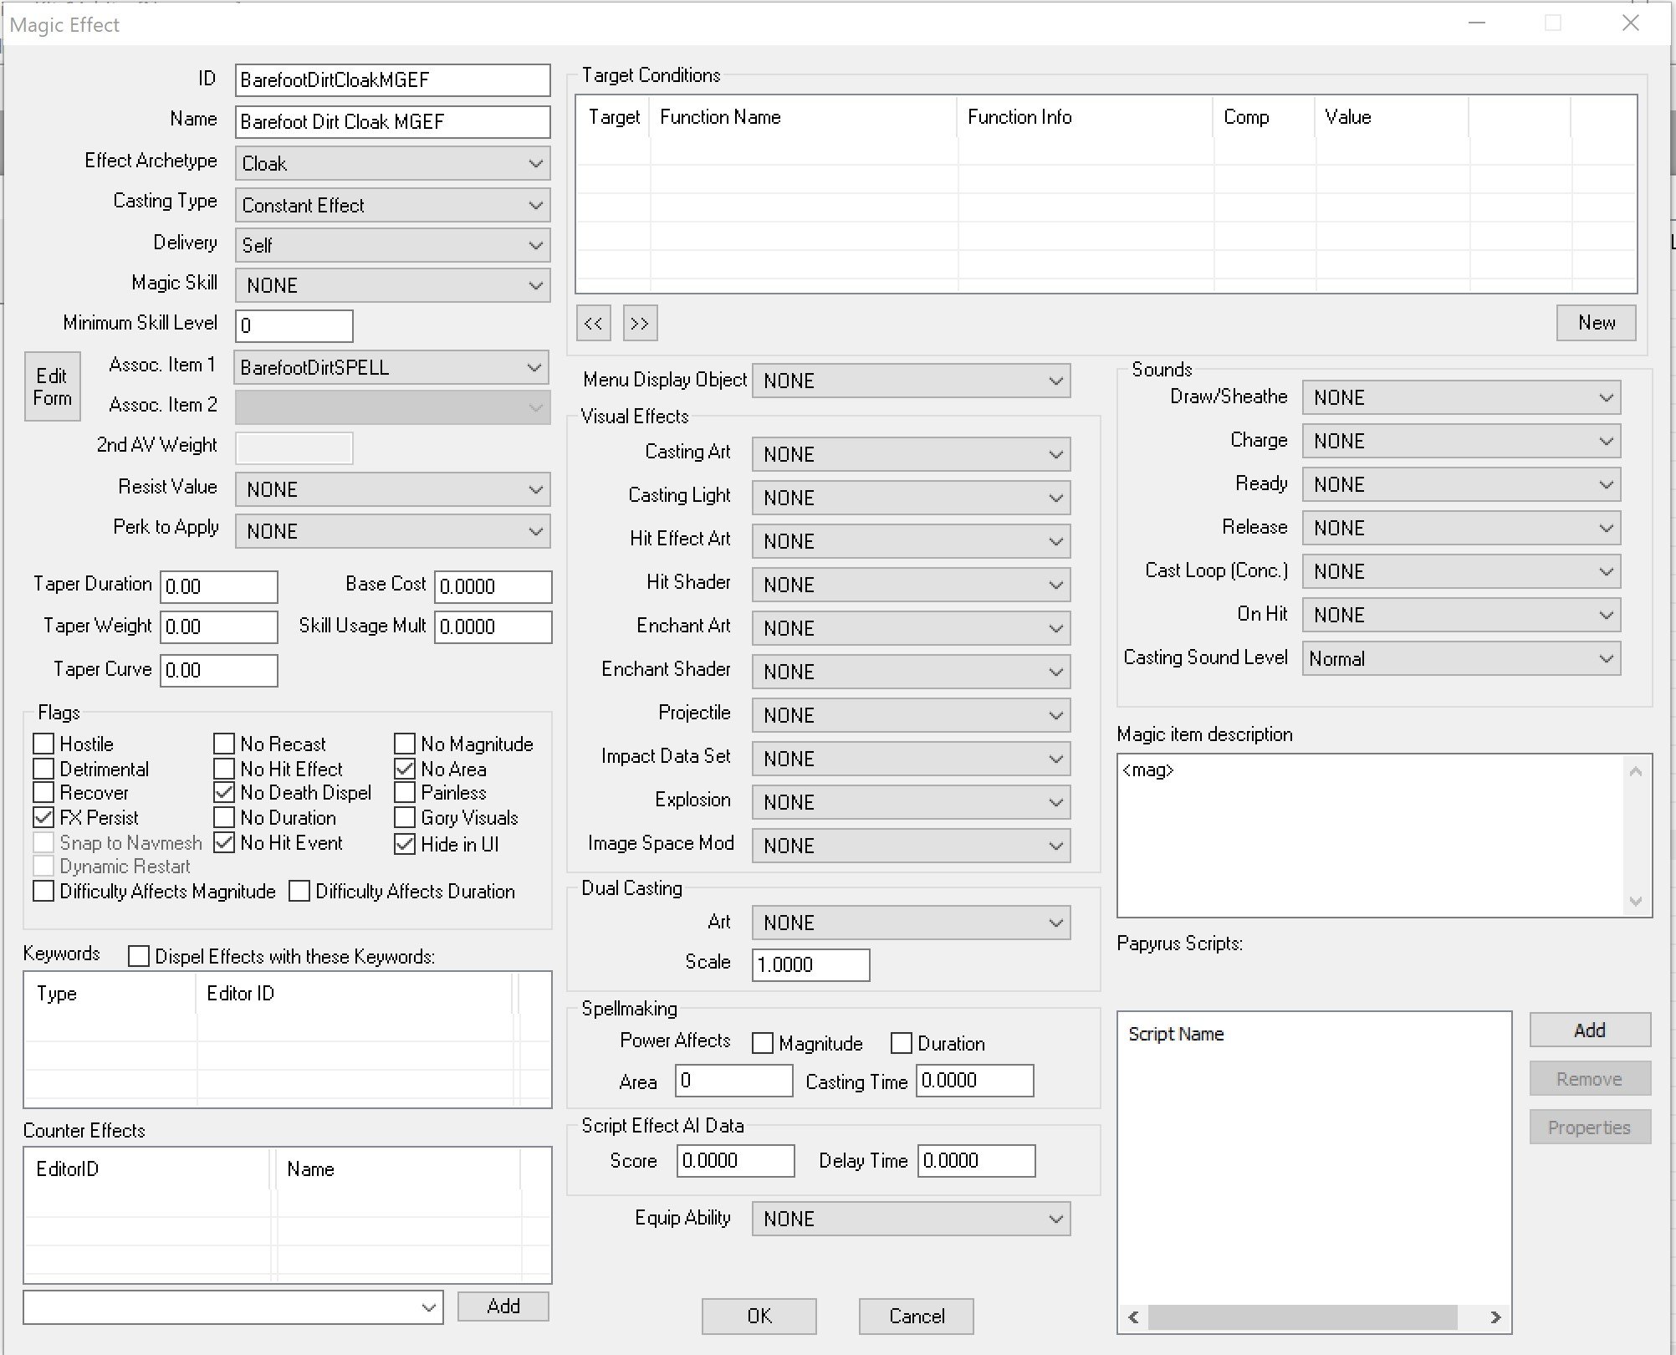Click the Casting Time field
Image resolution: width=1676 pixels, height=1355 pixels.
(x=974, y=1081)
